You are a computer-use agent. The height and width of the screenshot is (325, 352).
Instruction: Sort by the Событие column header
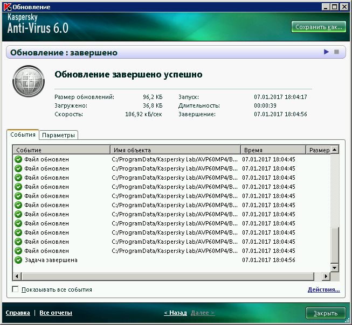tap(61, 150)
